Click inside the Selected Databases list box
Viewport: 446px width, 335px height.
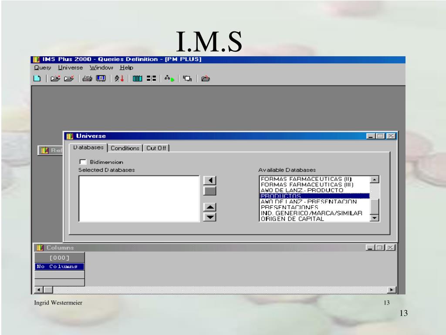(139, 198)
